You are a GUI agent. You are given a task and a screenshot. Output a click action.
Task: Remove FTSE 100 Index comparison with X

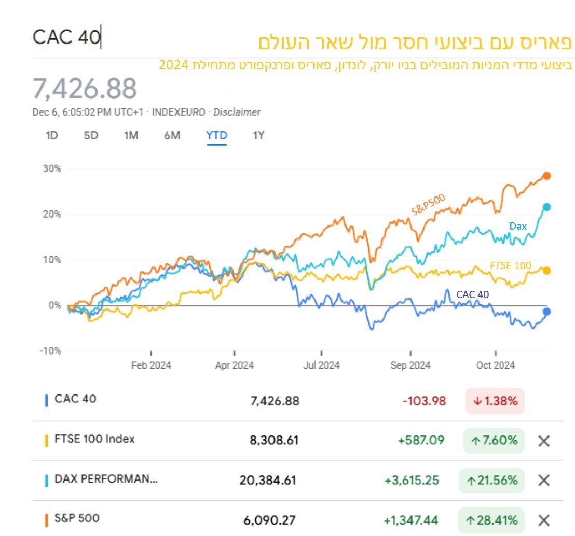point(543,441)
